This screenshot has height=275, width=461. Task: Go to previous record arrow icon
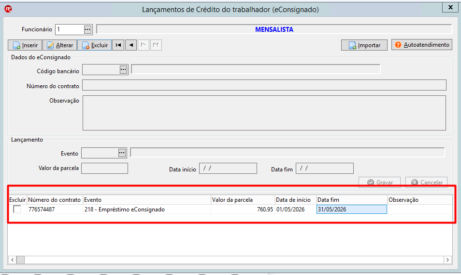131,45
